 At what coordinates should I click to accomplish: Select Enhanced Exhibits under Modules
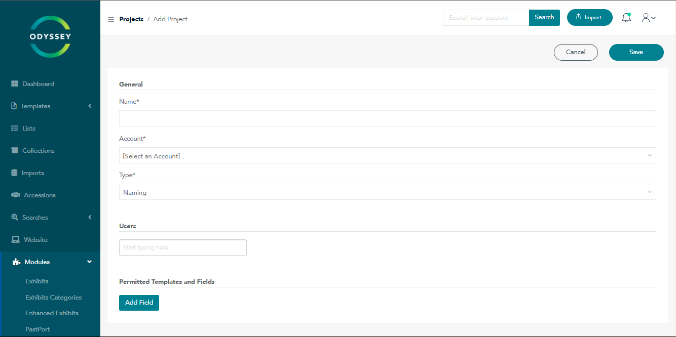(52, 313)
